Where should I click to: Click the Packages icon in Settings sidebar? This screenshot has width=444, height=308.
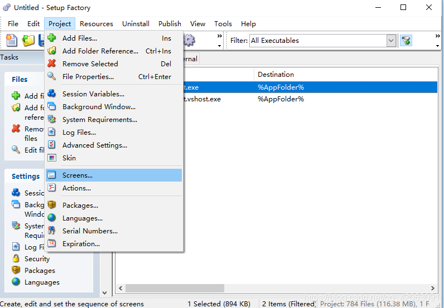point(16,270)
